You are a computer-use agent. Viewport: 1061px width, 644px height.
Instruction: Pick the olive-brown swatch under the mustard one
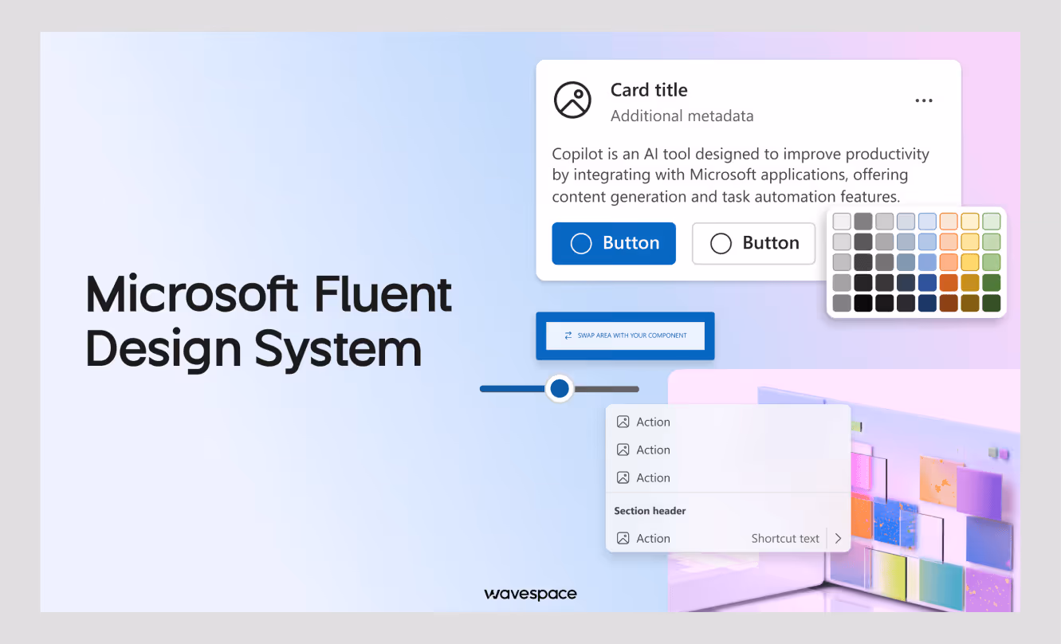(970, 303)
